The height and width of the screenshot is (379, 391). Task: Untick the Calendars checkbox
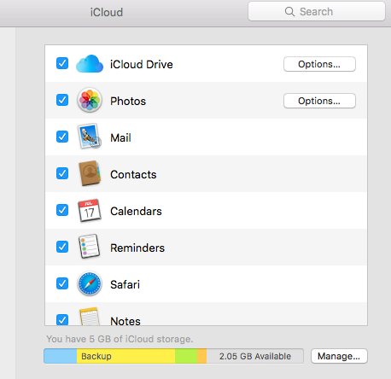click(x=62, y=210)
